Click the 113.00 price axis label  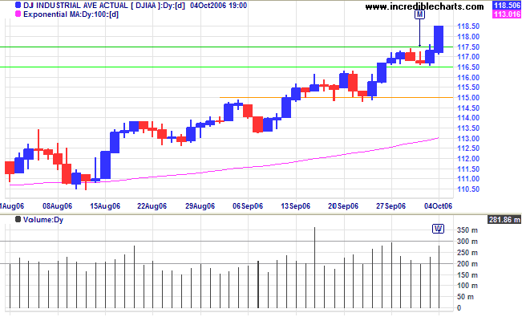[x=468, y=138]
